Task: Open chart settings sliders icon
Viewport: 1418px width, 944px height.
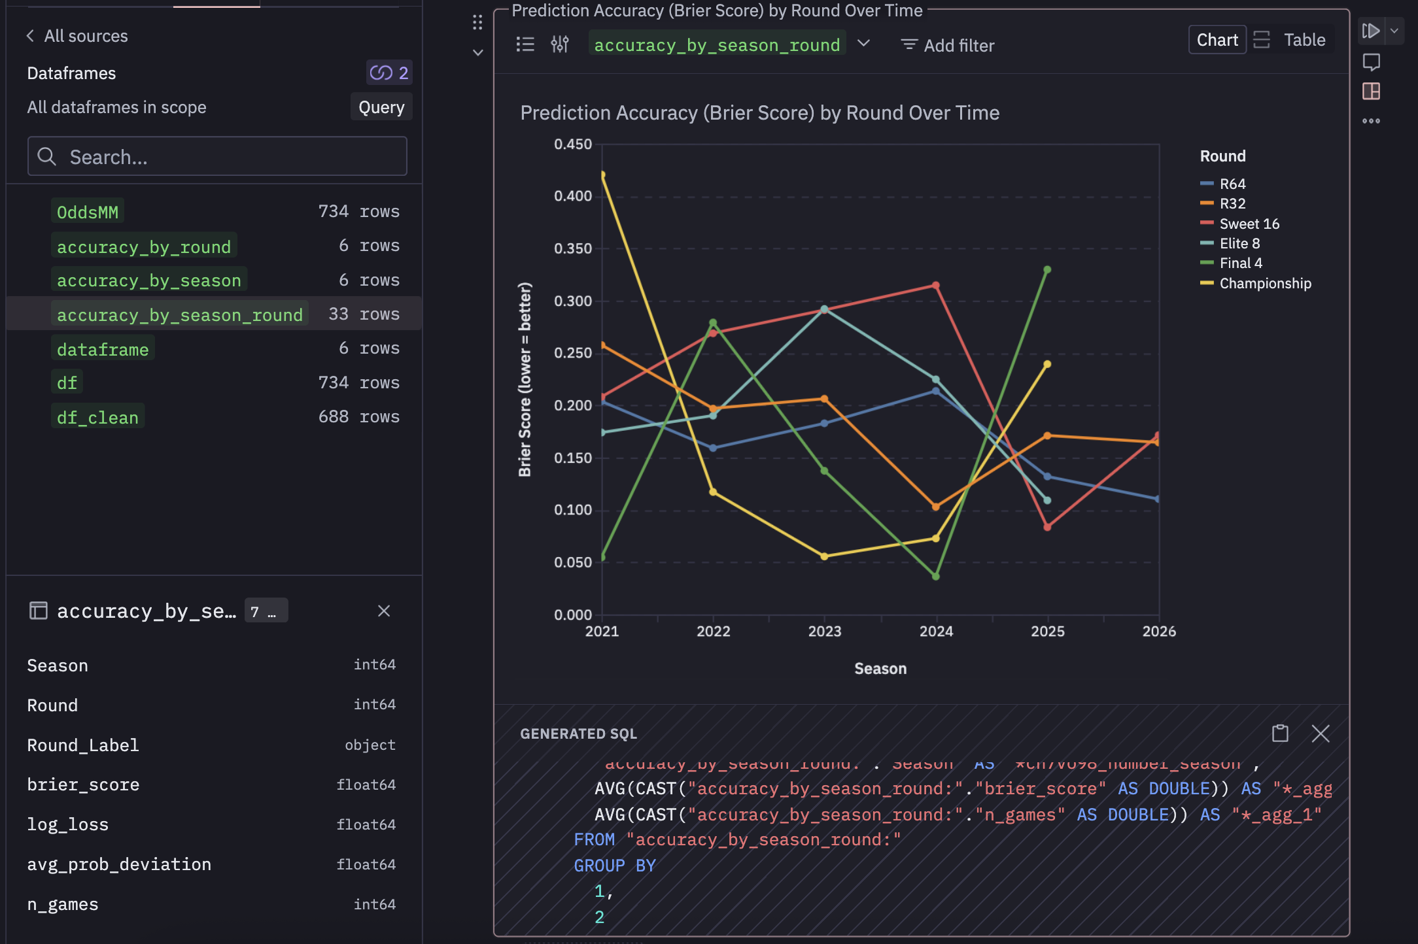Action: [x=560, y=44]
